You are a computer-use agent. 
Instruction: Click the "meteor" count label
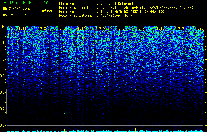click(x=47, y=10)
